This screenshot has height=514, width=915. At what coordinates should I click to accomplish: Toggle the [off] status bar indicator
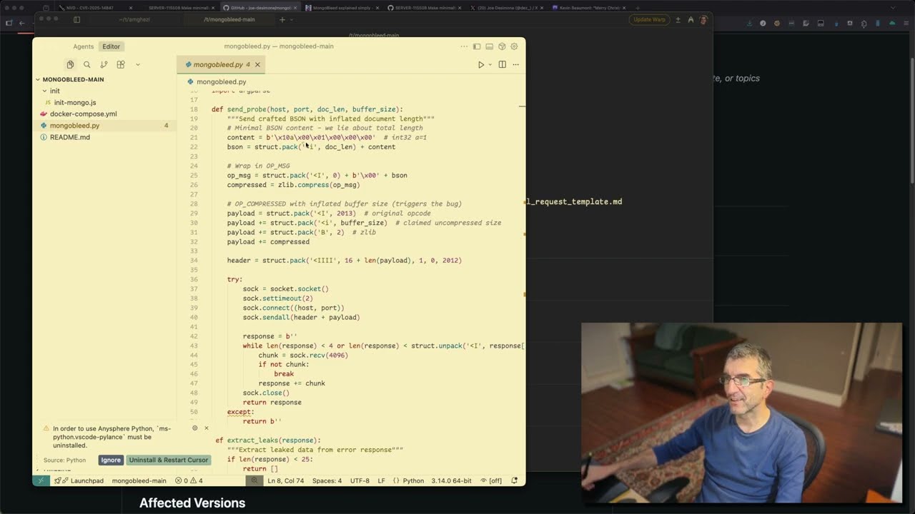point(492,480)
